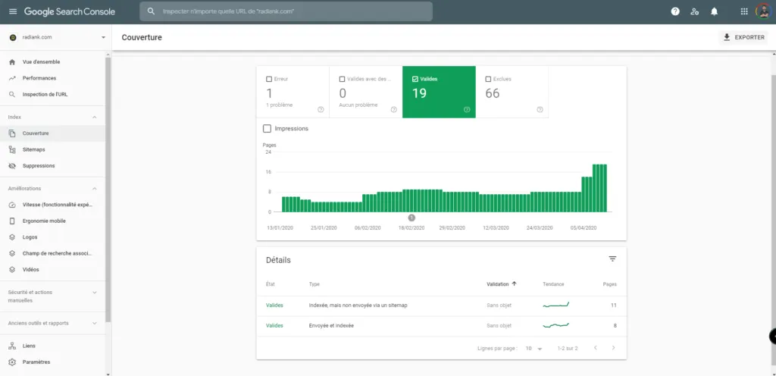Click the Vue d'ensemble home icon

tap(12, 62)
